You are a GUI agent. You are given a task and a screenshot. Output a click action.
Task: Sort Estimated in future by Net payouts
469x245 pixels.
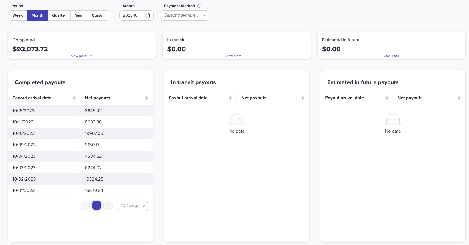459,98
